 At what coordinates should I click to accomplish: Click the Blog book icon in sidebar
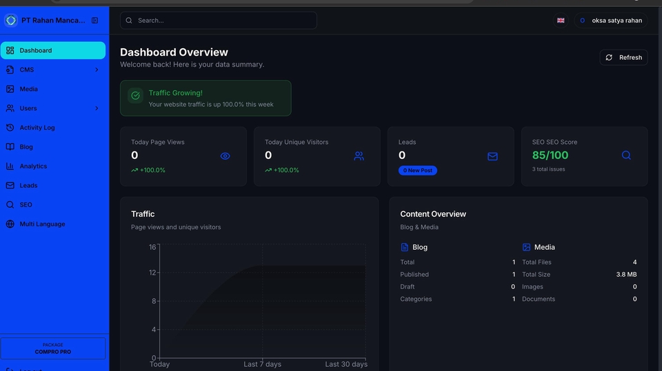click(x=10, y=147)
